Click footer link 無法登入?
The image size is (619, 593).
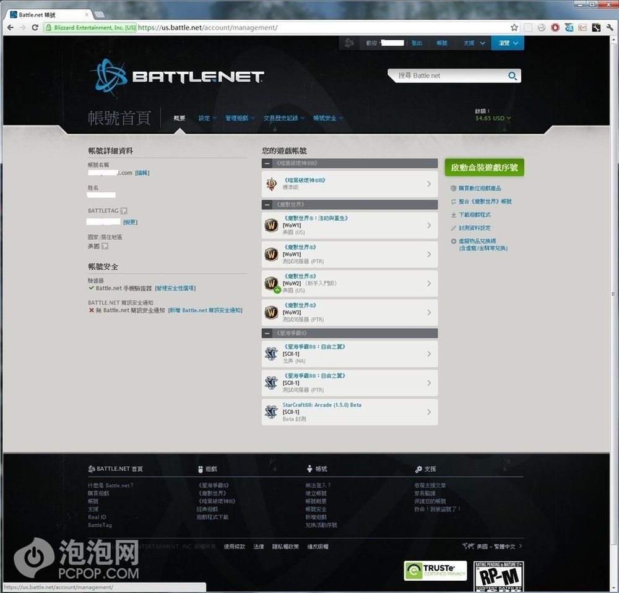point(318,485)
